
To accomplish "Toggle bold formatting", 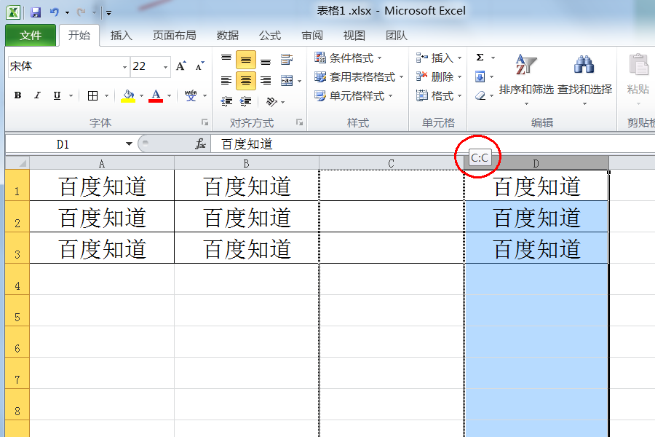I will tap(17, 95).
